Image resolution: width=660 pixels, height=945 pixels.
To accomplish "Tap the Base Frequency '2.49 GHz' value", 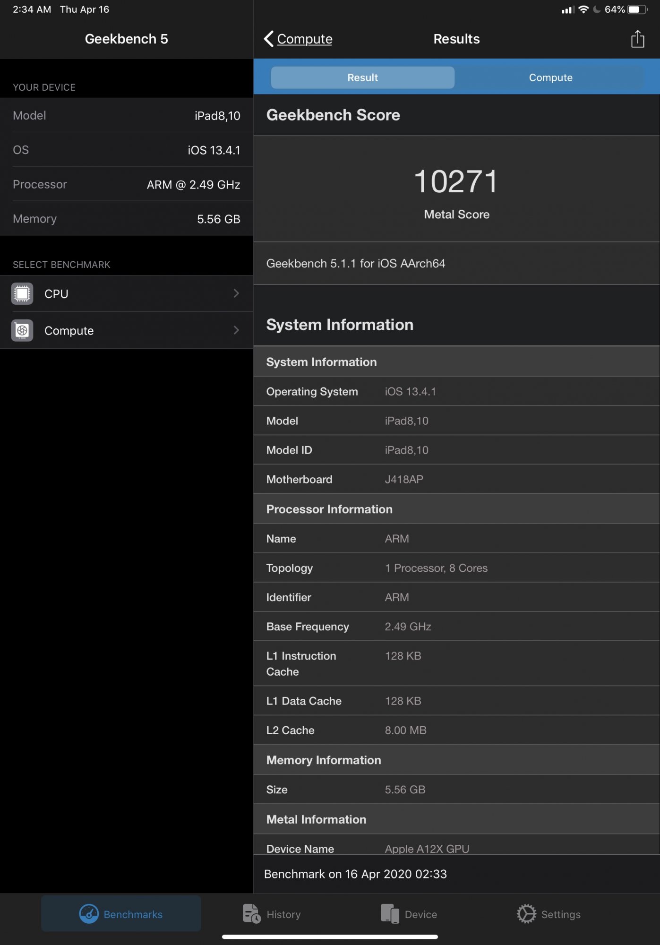I will click(408, 627).
